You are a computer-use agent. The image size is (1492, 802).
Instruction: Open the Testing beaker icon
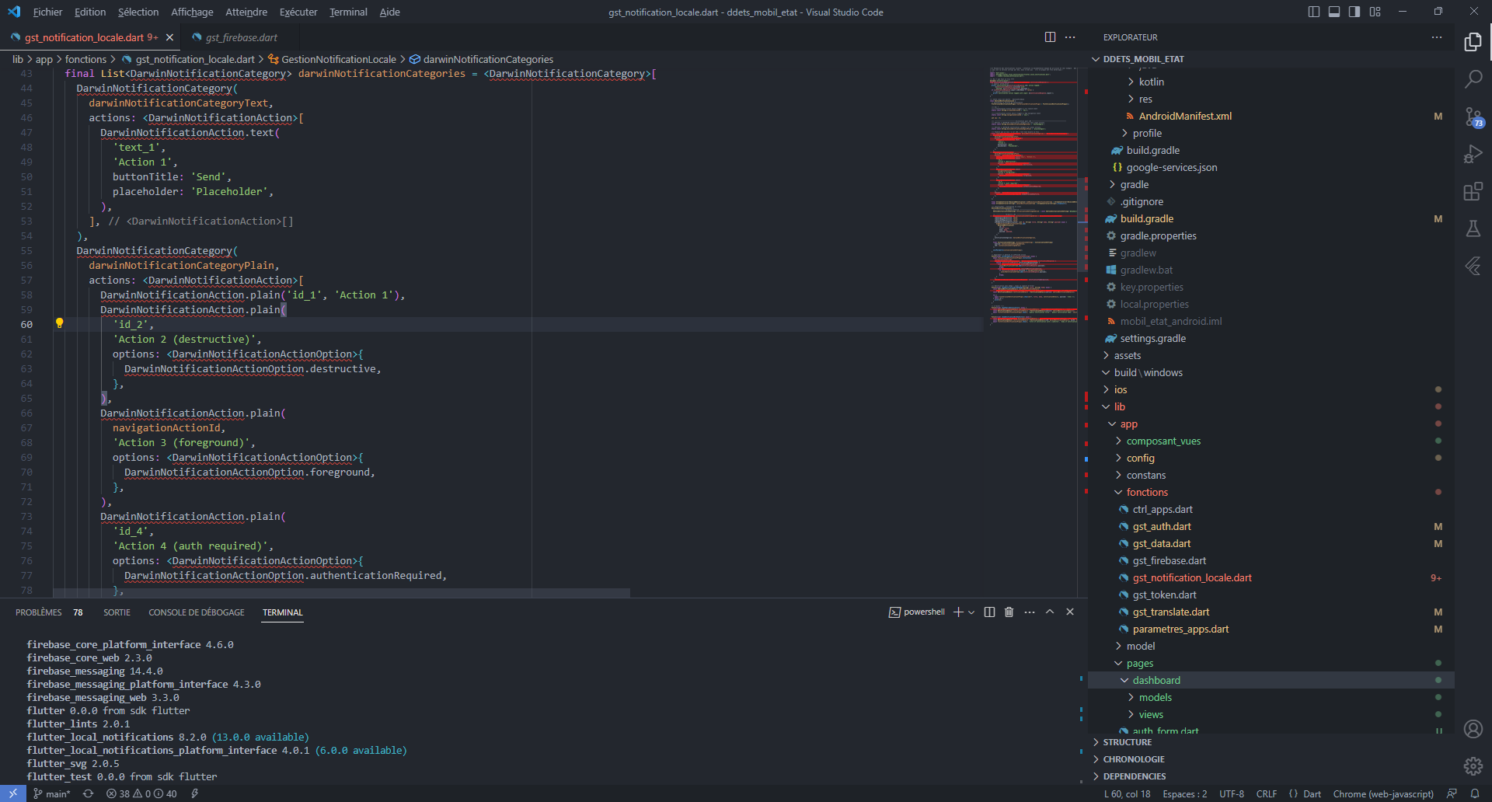pos(1473,228)
